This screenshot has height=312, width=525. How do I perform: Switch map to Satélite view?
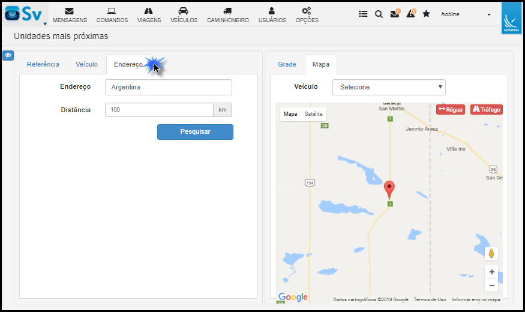(313, 114)
